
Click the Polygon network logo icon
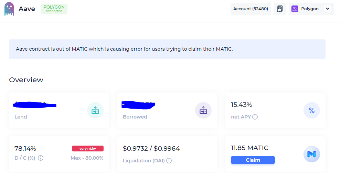(295, 9)
